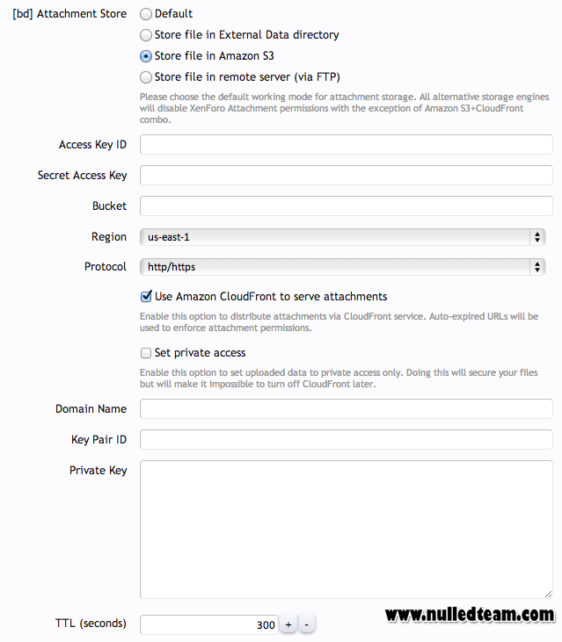Click the Domain Name input field
The image size is (562, 642).
click(346, 408)
